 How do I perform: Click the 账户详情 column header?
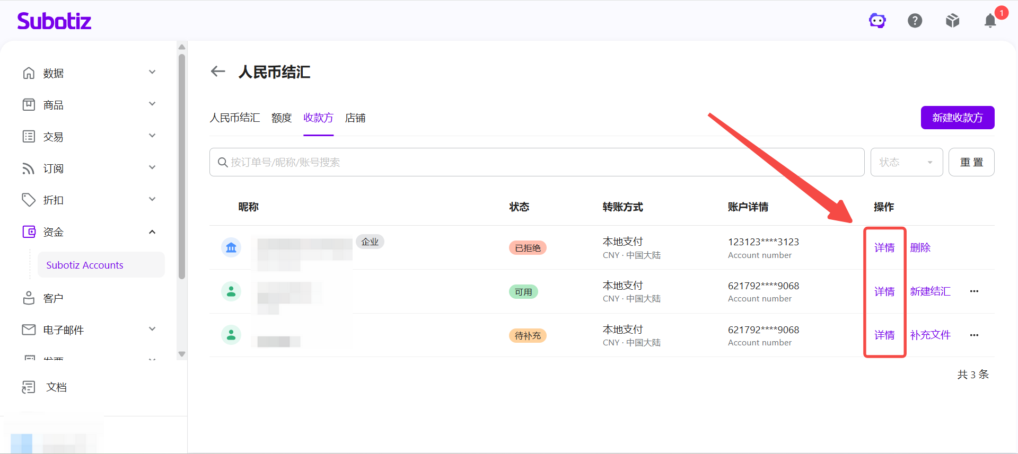[748, 207]
